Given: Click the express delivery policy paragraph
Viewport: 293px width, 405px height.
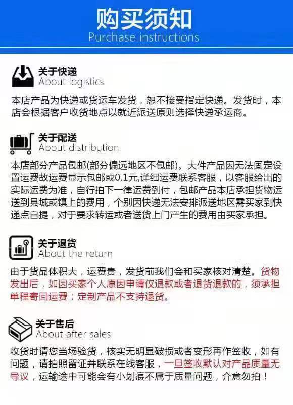Looking at the screenshot, I should coord(146,106).
